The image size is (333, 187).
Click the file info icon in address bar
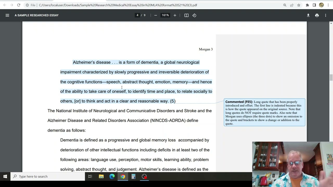point(27,5)
